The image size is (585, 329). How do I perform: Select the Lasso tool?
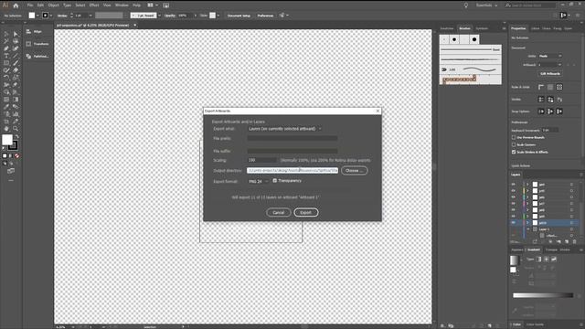coord(16,41)
